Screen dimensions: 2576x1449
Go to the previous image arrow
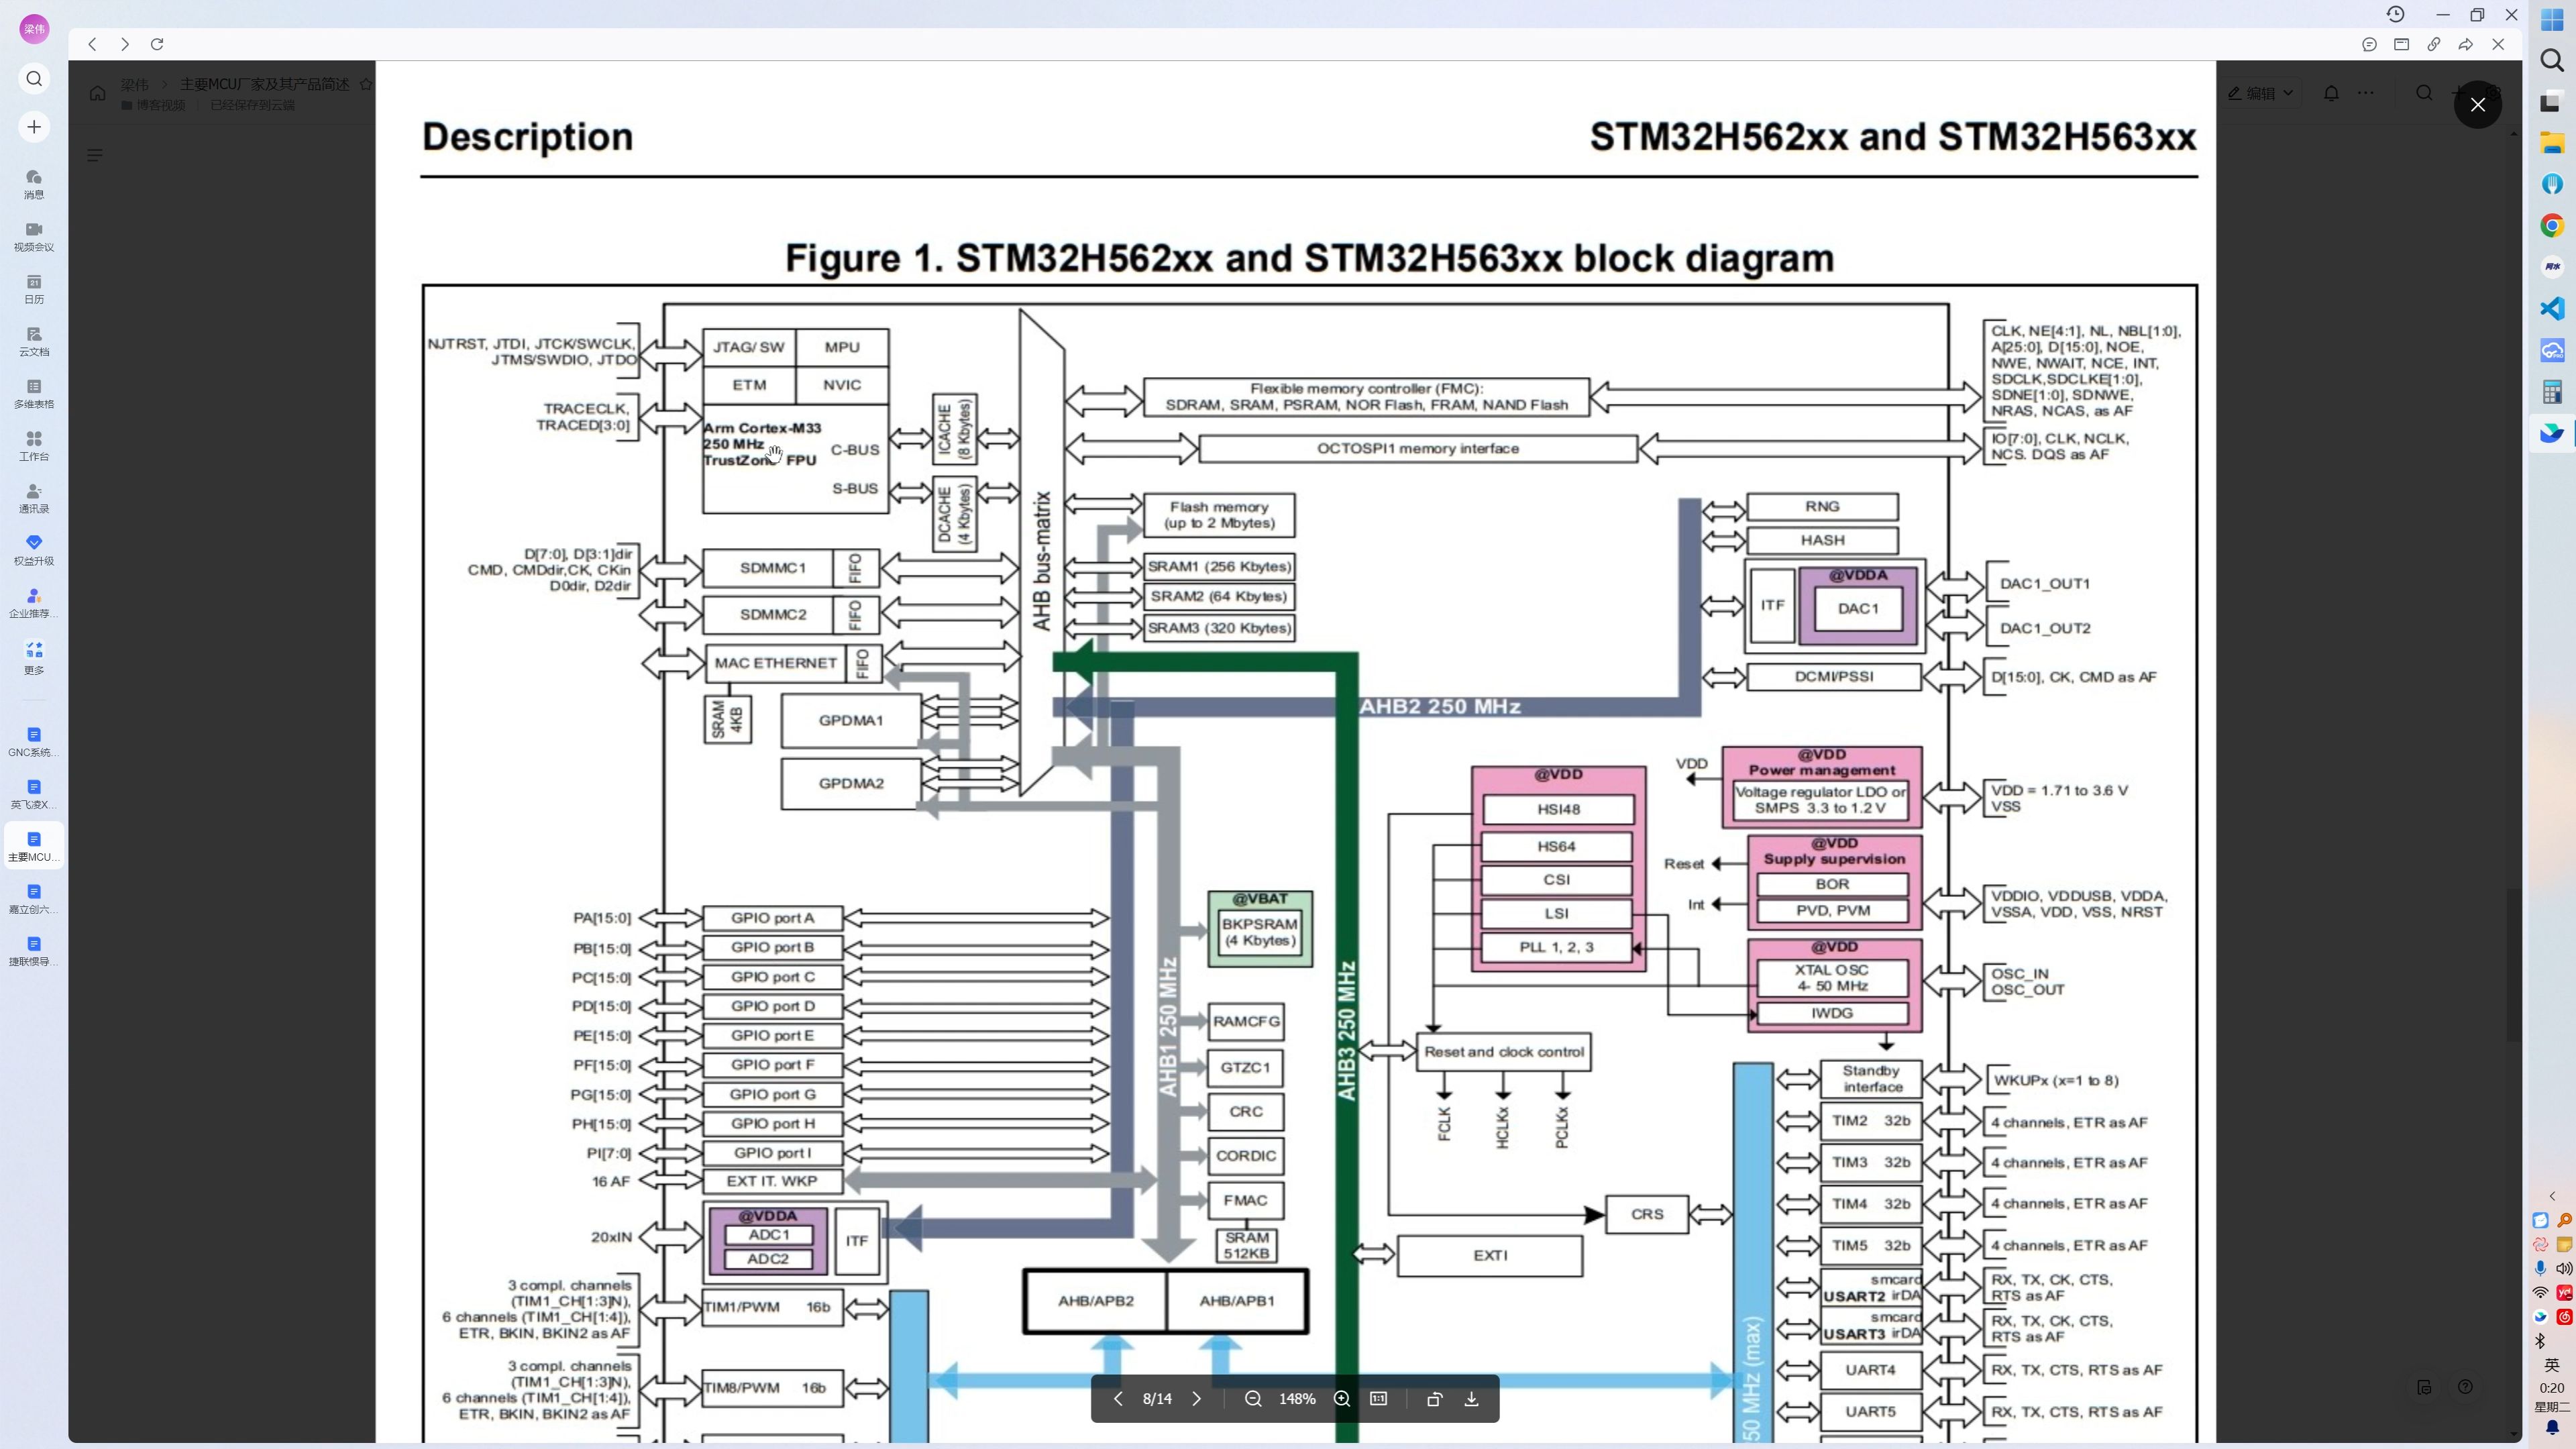[x=1118, y=1399]
